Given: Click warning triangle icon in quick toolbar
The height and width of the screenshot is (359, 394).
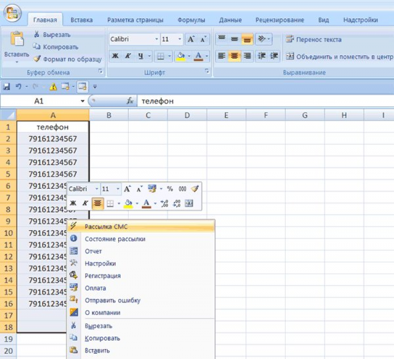Looking at the screenshot, I should pos(53,87).
